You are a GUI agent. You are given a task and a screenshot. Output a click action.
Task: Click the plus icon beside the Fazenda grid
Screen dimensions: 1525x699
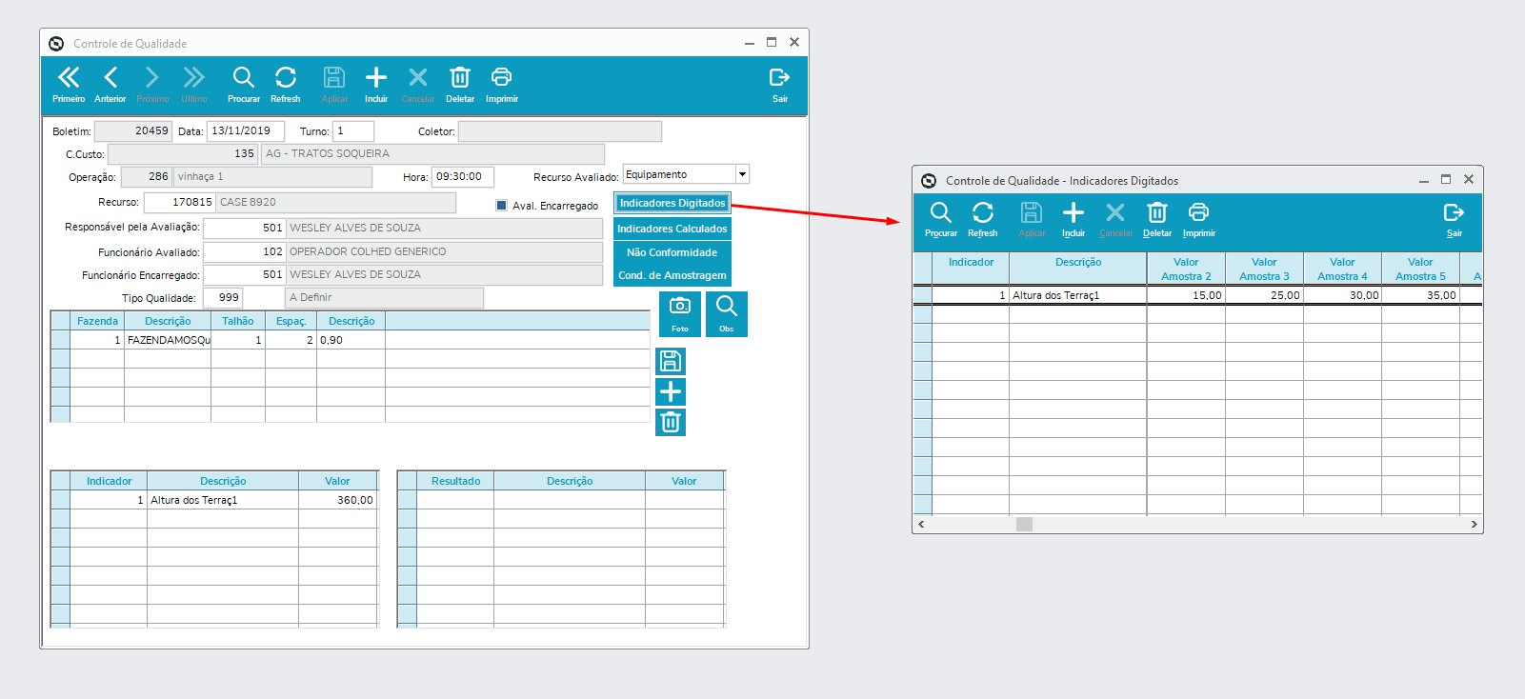pos(671,391)
